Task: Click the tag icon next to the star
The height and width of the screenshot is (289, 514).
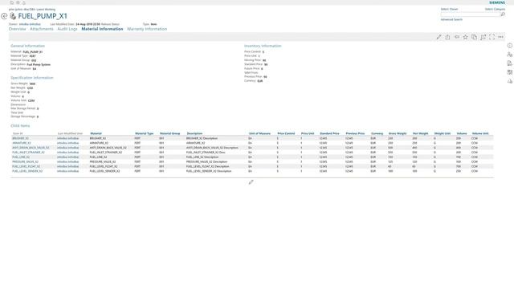Action: [457, 37]
